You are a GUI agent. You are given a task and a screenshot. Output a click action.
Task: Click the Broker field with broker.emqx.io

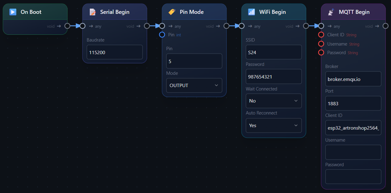pyautogui.click(x=353, y=79)
